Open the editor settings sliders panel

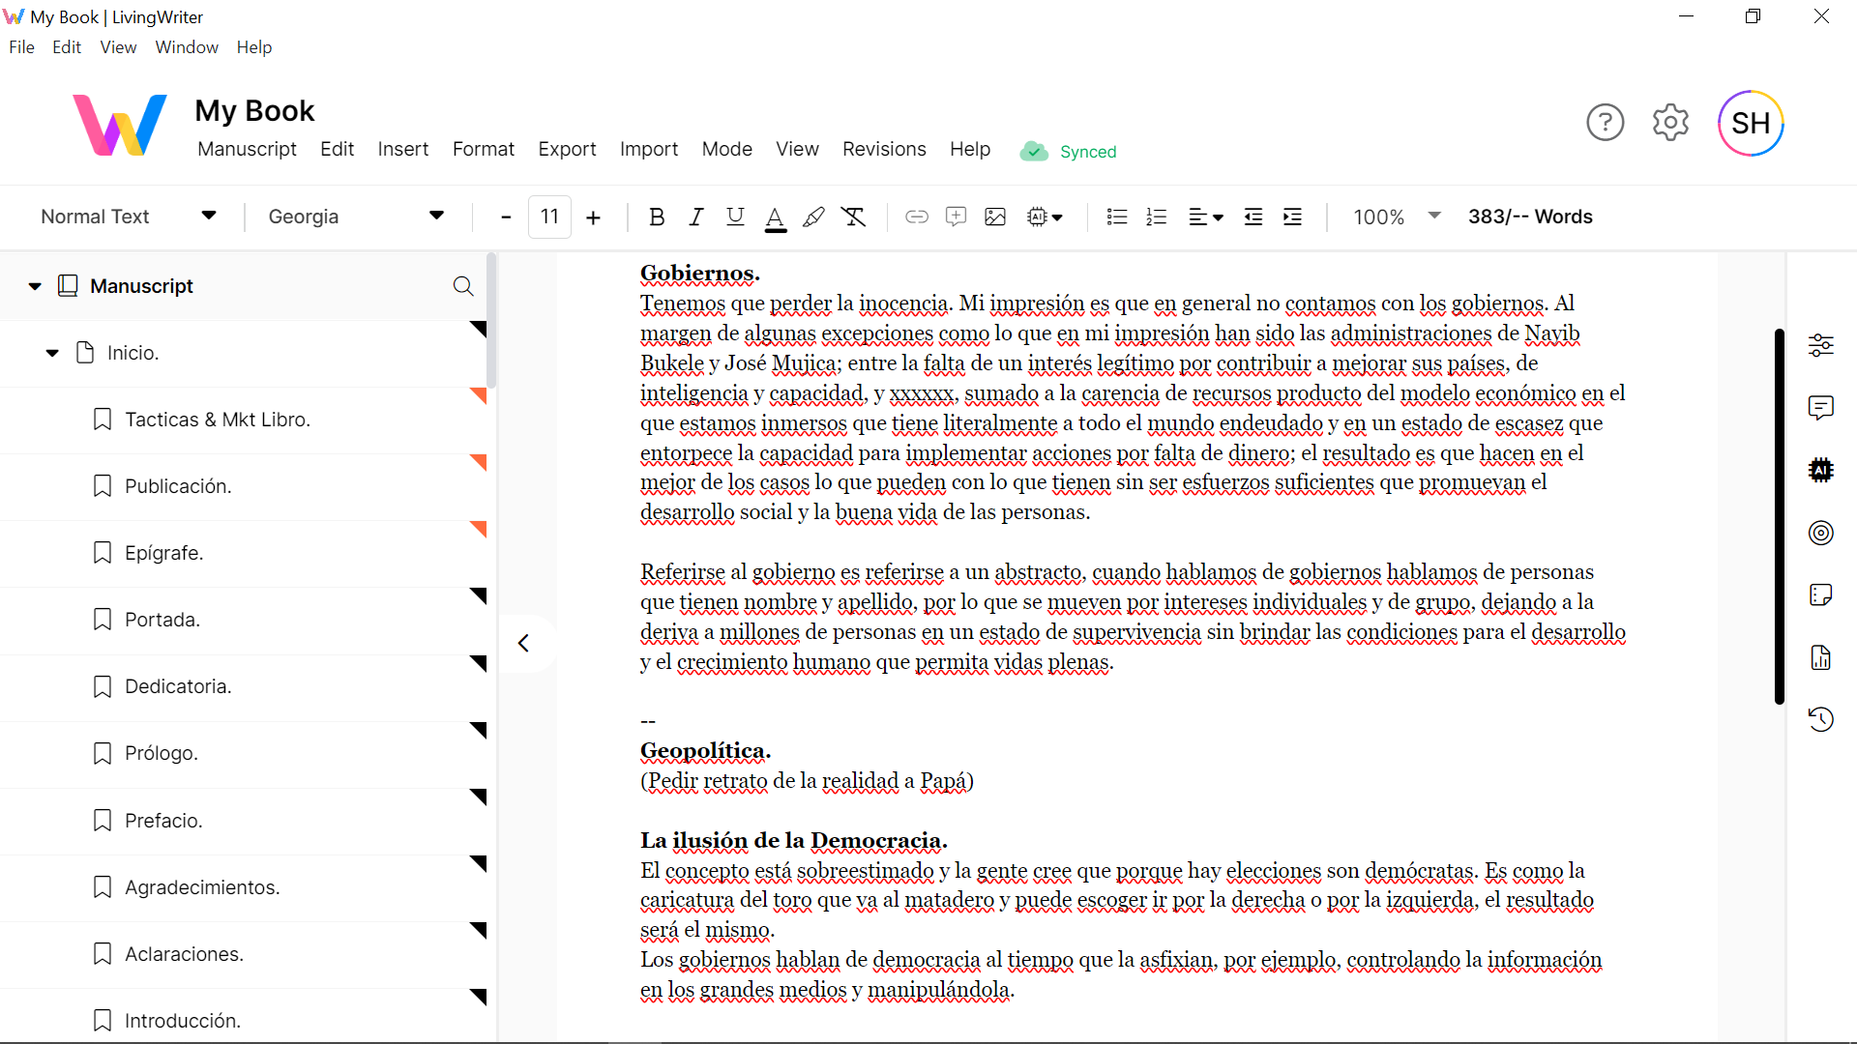pyautogui.click(x=1820, y=345)
